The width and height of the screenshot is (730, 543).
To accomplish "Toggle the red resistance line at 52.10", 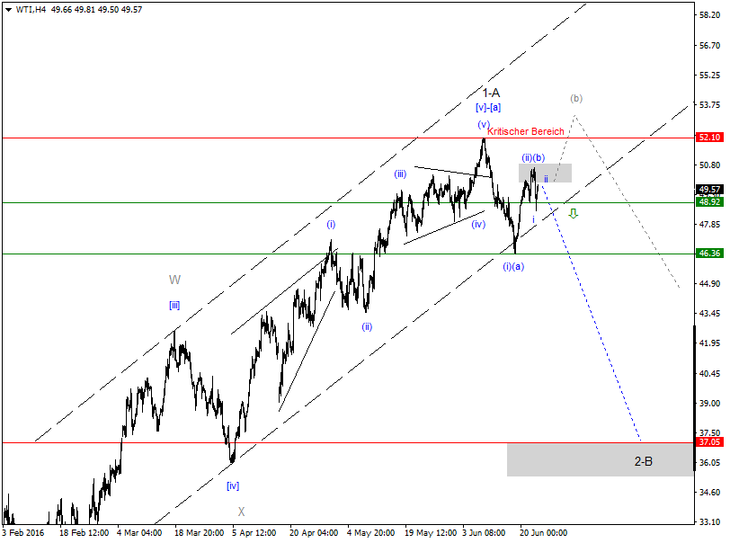I will [x=270, y=138].
